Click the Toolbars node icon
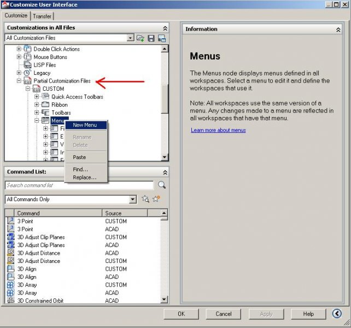The width and height of the screenshot is (351, 328). tap(45, 113)
